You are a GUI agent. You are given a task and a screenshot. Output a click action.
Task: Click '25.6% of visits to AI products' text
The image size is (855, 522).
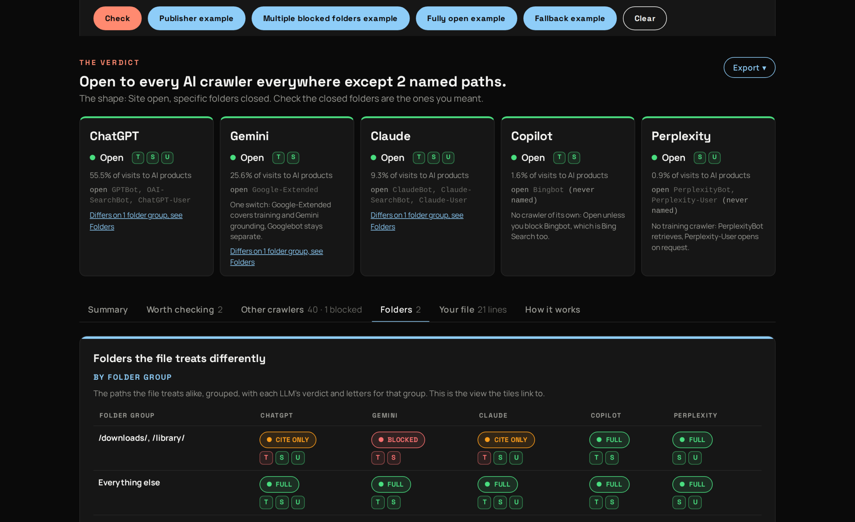(x=281, y=175)
